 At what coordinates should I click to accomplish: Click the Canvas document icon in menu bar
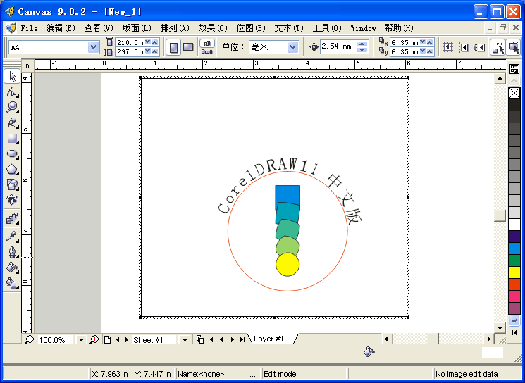[11, 28]
